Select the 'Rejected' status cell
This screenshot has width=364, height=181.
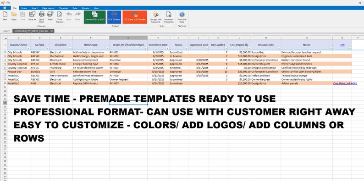(178, 68)
